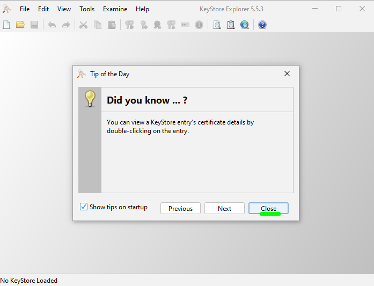This screenshot has height=286, width=374.
Task: Open the File menu
Action: [25, 9]
